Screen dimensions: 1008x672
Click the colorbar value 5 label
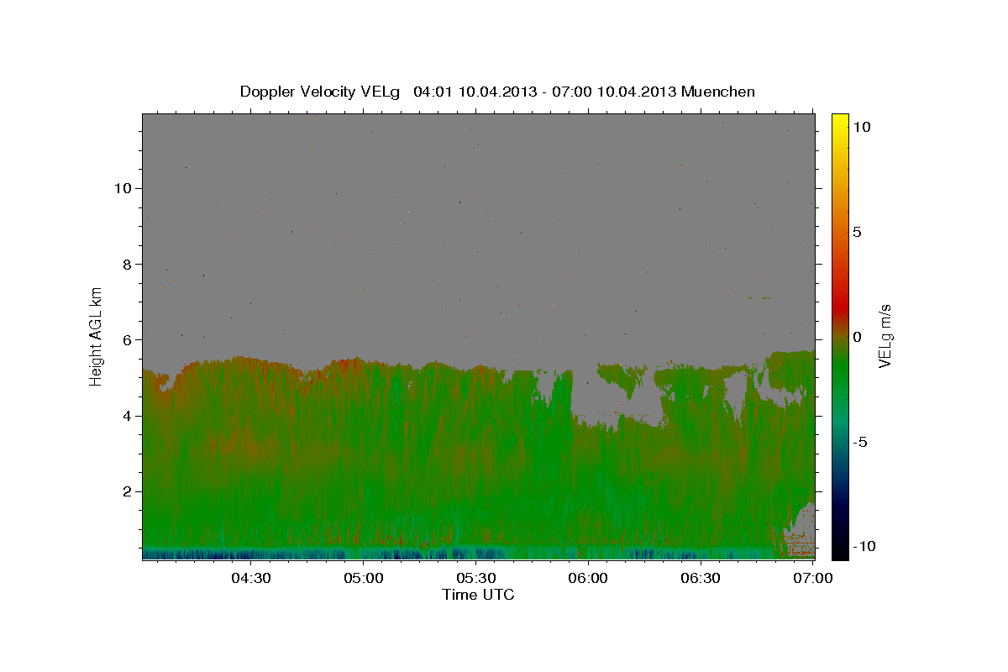tap(857, 232)
